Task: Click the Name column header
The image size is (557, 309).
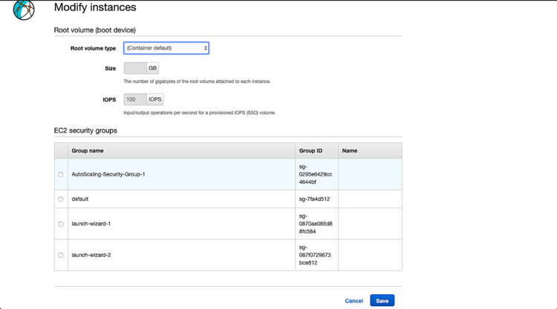Action: tap(350, 150)
